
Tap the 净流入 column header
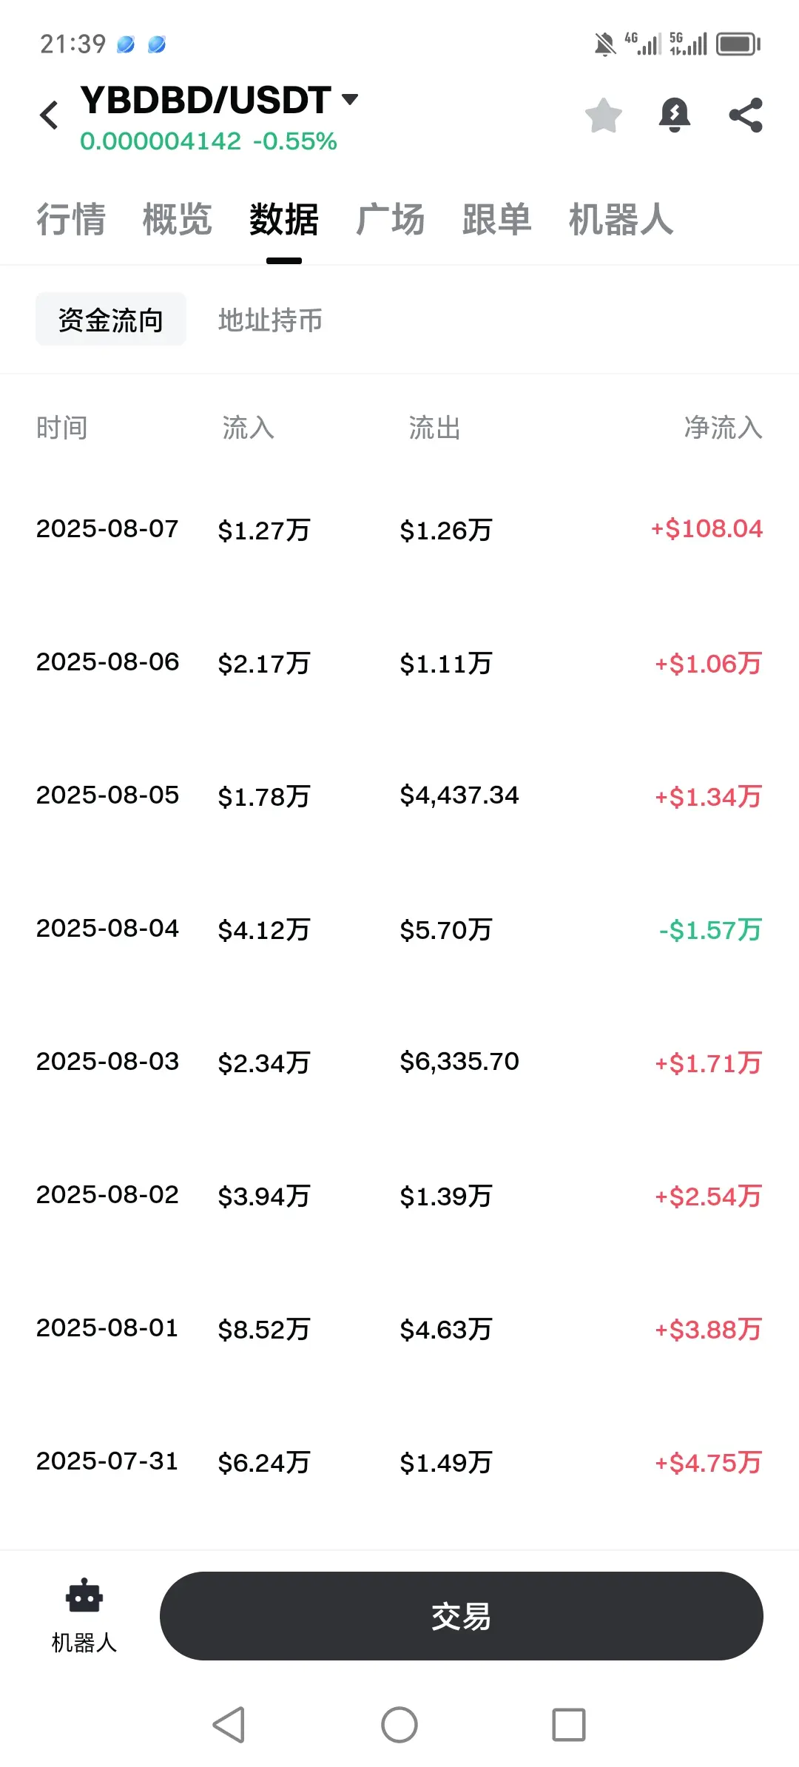tap(723, 428)
